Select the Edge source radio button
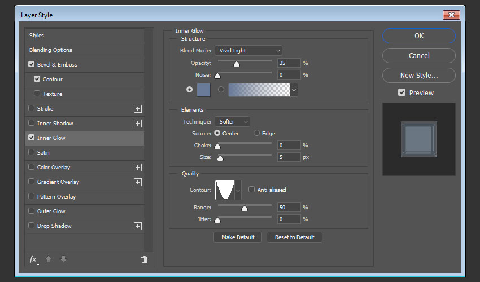 [x=256, y=134]
